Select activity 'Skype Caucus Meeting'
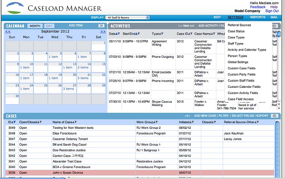285x179 pixels. (x=162, y=103)
